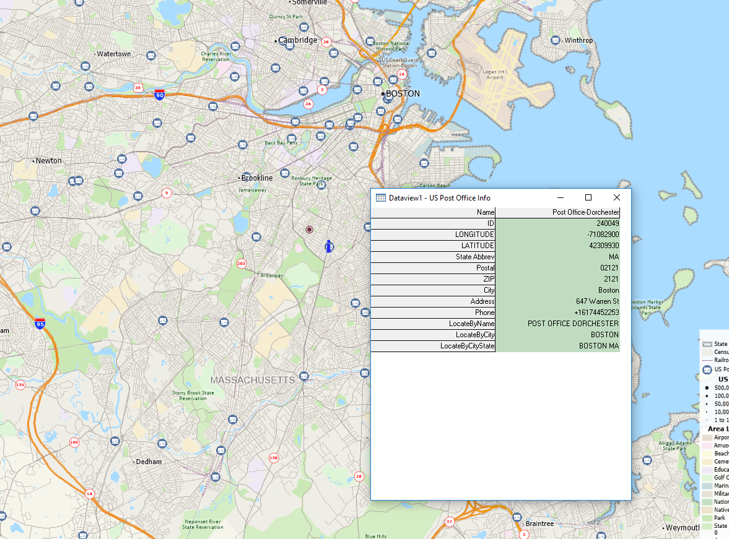Select the dark red circle marker
The width and height of the screenshot is (729, 539).
[309, 230]
